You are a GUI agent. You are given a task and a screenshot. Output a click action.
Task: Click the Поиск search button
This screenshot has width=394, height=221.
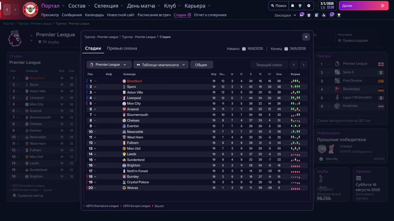278,6
